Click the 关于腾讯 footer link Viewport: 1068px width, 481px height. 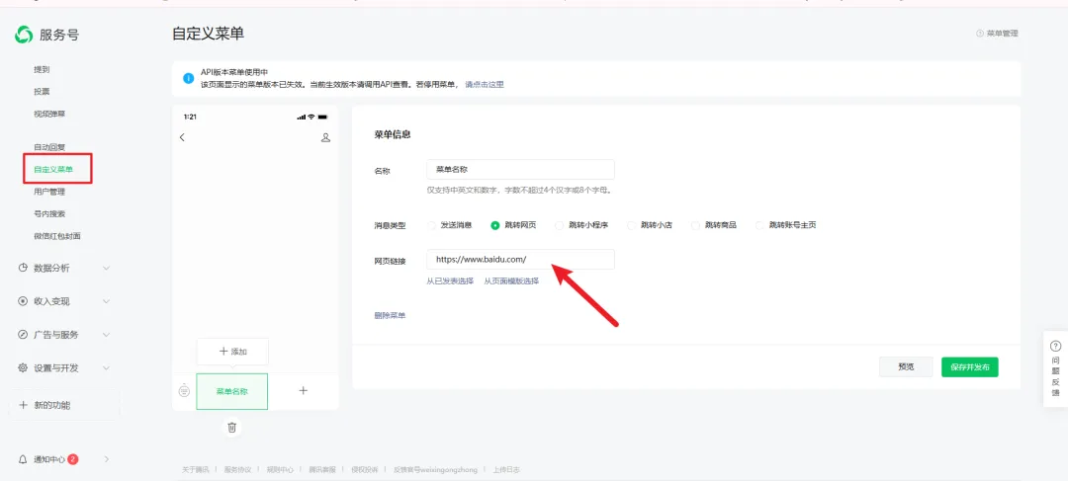point(196,469)
